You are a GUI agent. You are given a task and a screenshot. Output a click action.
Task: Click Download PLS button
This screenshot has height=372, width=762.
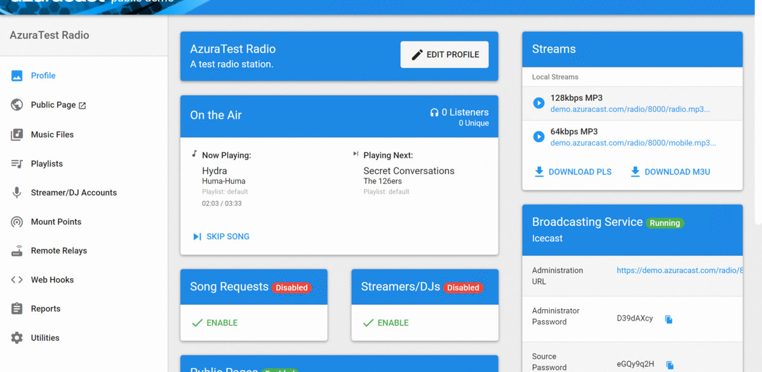pyautogui.click(x=573, y=171)
